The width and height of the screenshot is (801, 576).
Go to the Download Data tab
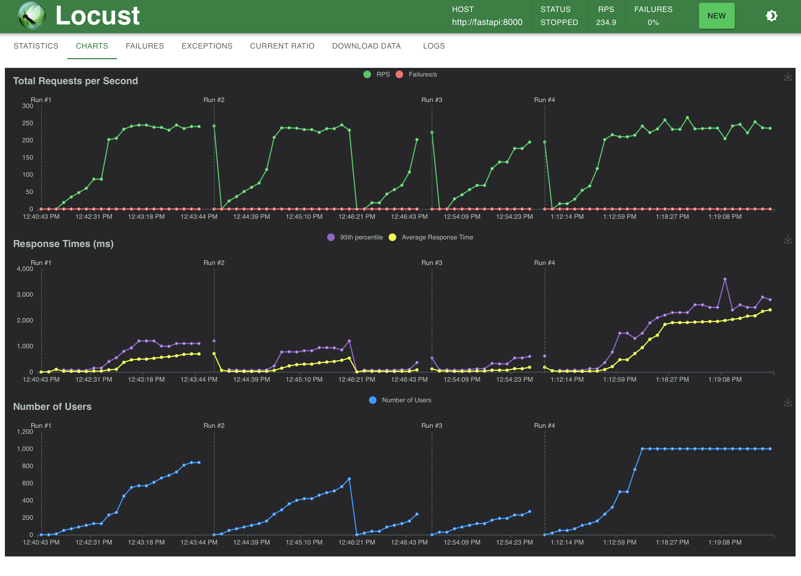(366, 46)
